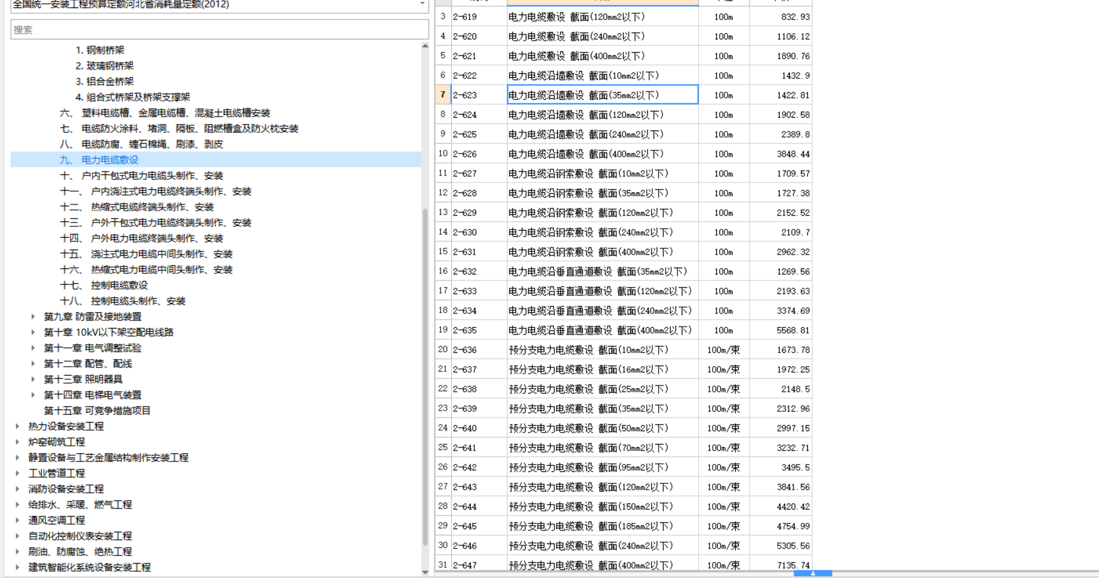1099x578 pixels.
Task: Select price cell 2109.7
Action: [x=781, y=232]
